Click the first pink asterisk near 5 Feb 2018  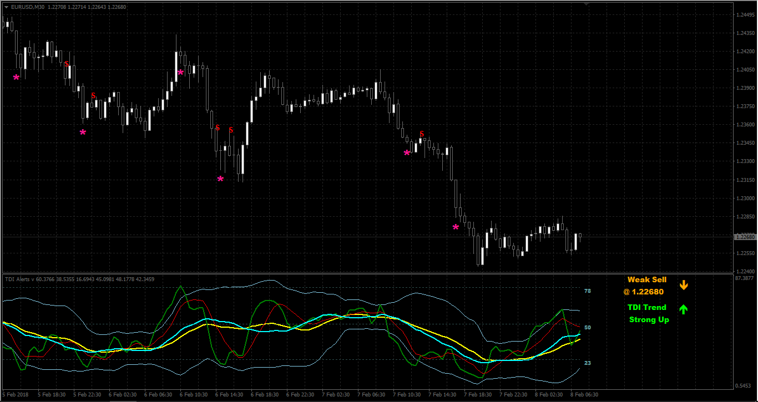(x=16, y=78)
